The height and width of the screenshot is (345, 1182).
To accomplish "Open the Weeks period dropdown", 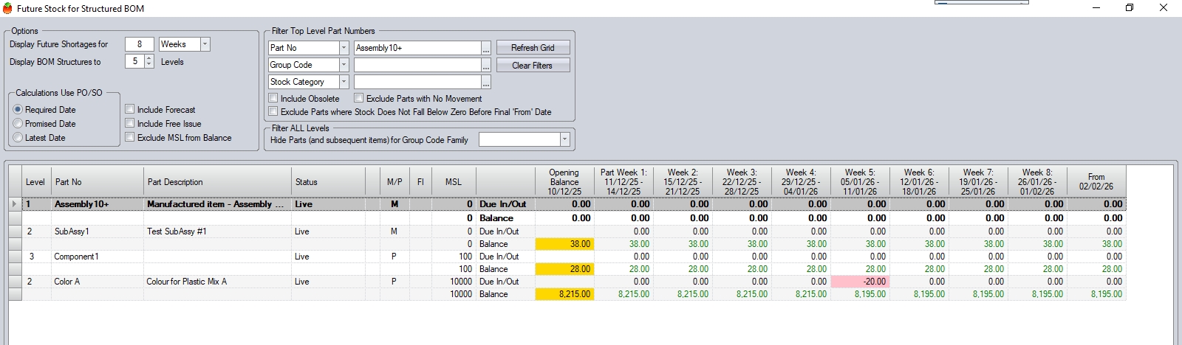I will (x=205, y=45).
